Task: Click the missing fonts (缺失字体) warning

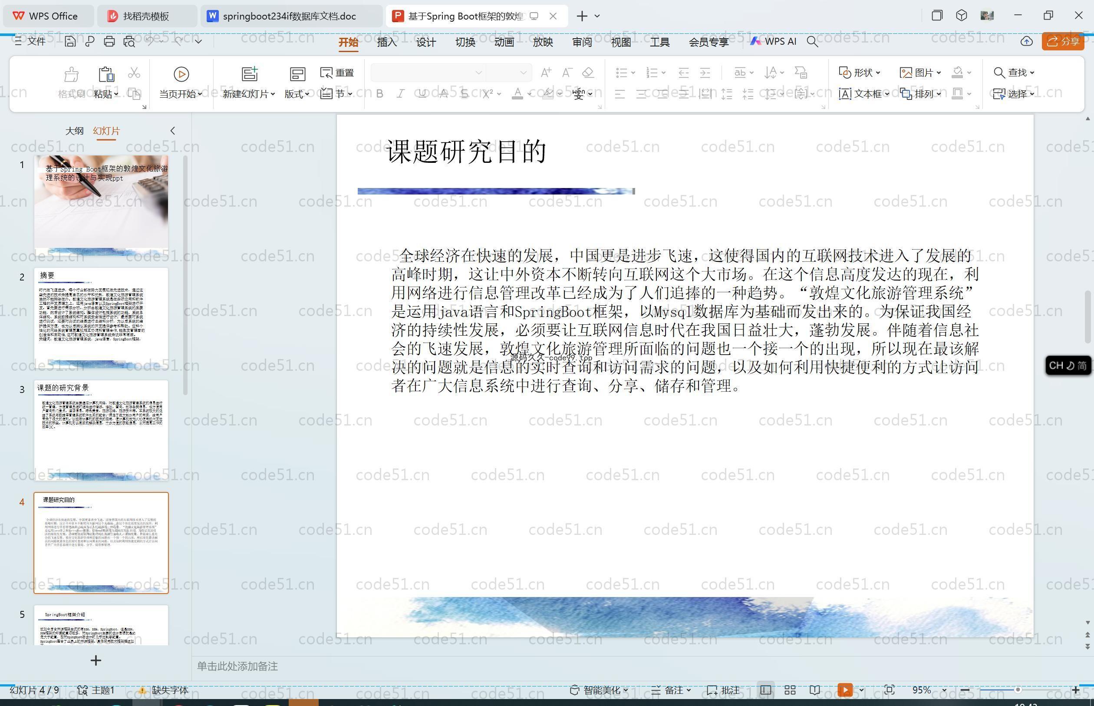Action: (x=164, y=690)
